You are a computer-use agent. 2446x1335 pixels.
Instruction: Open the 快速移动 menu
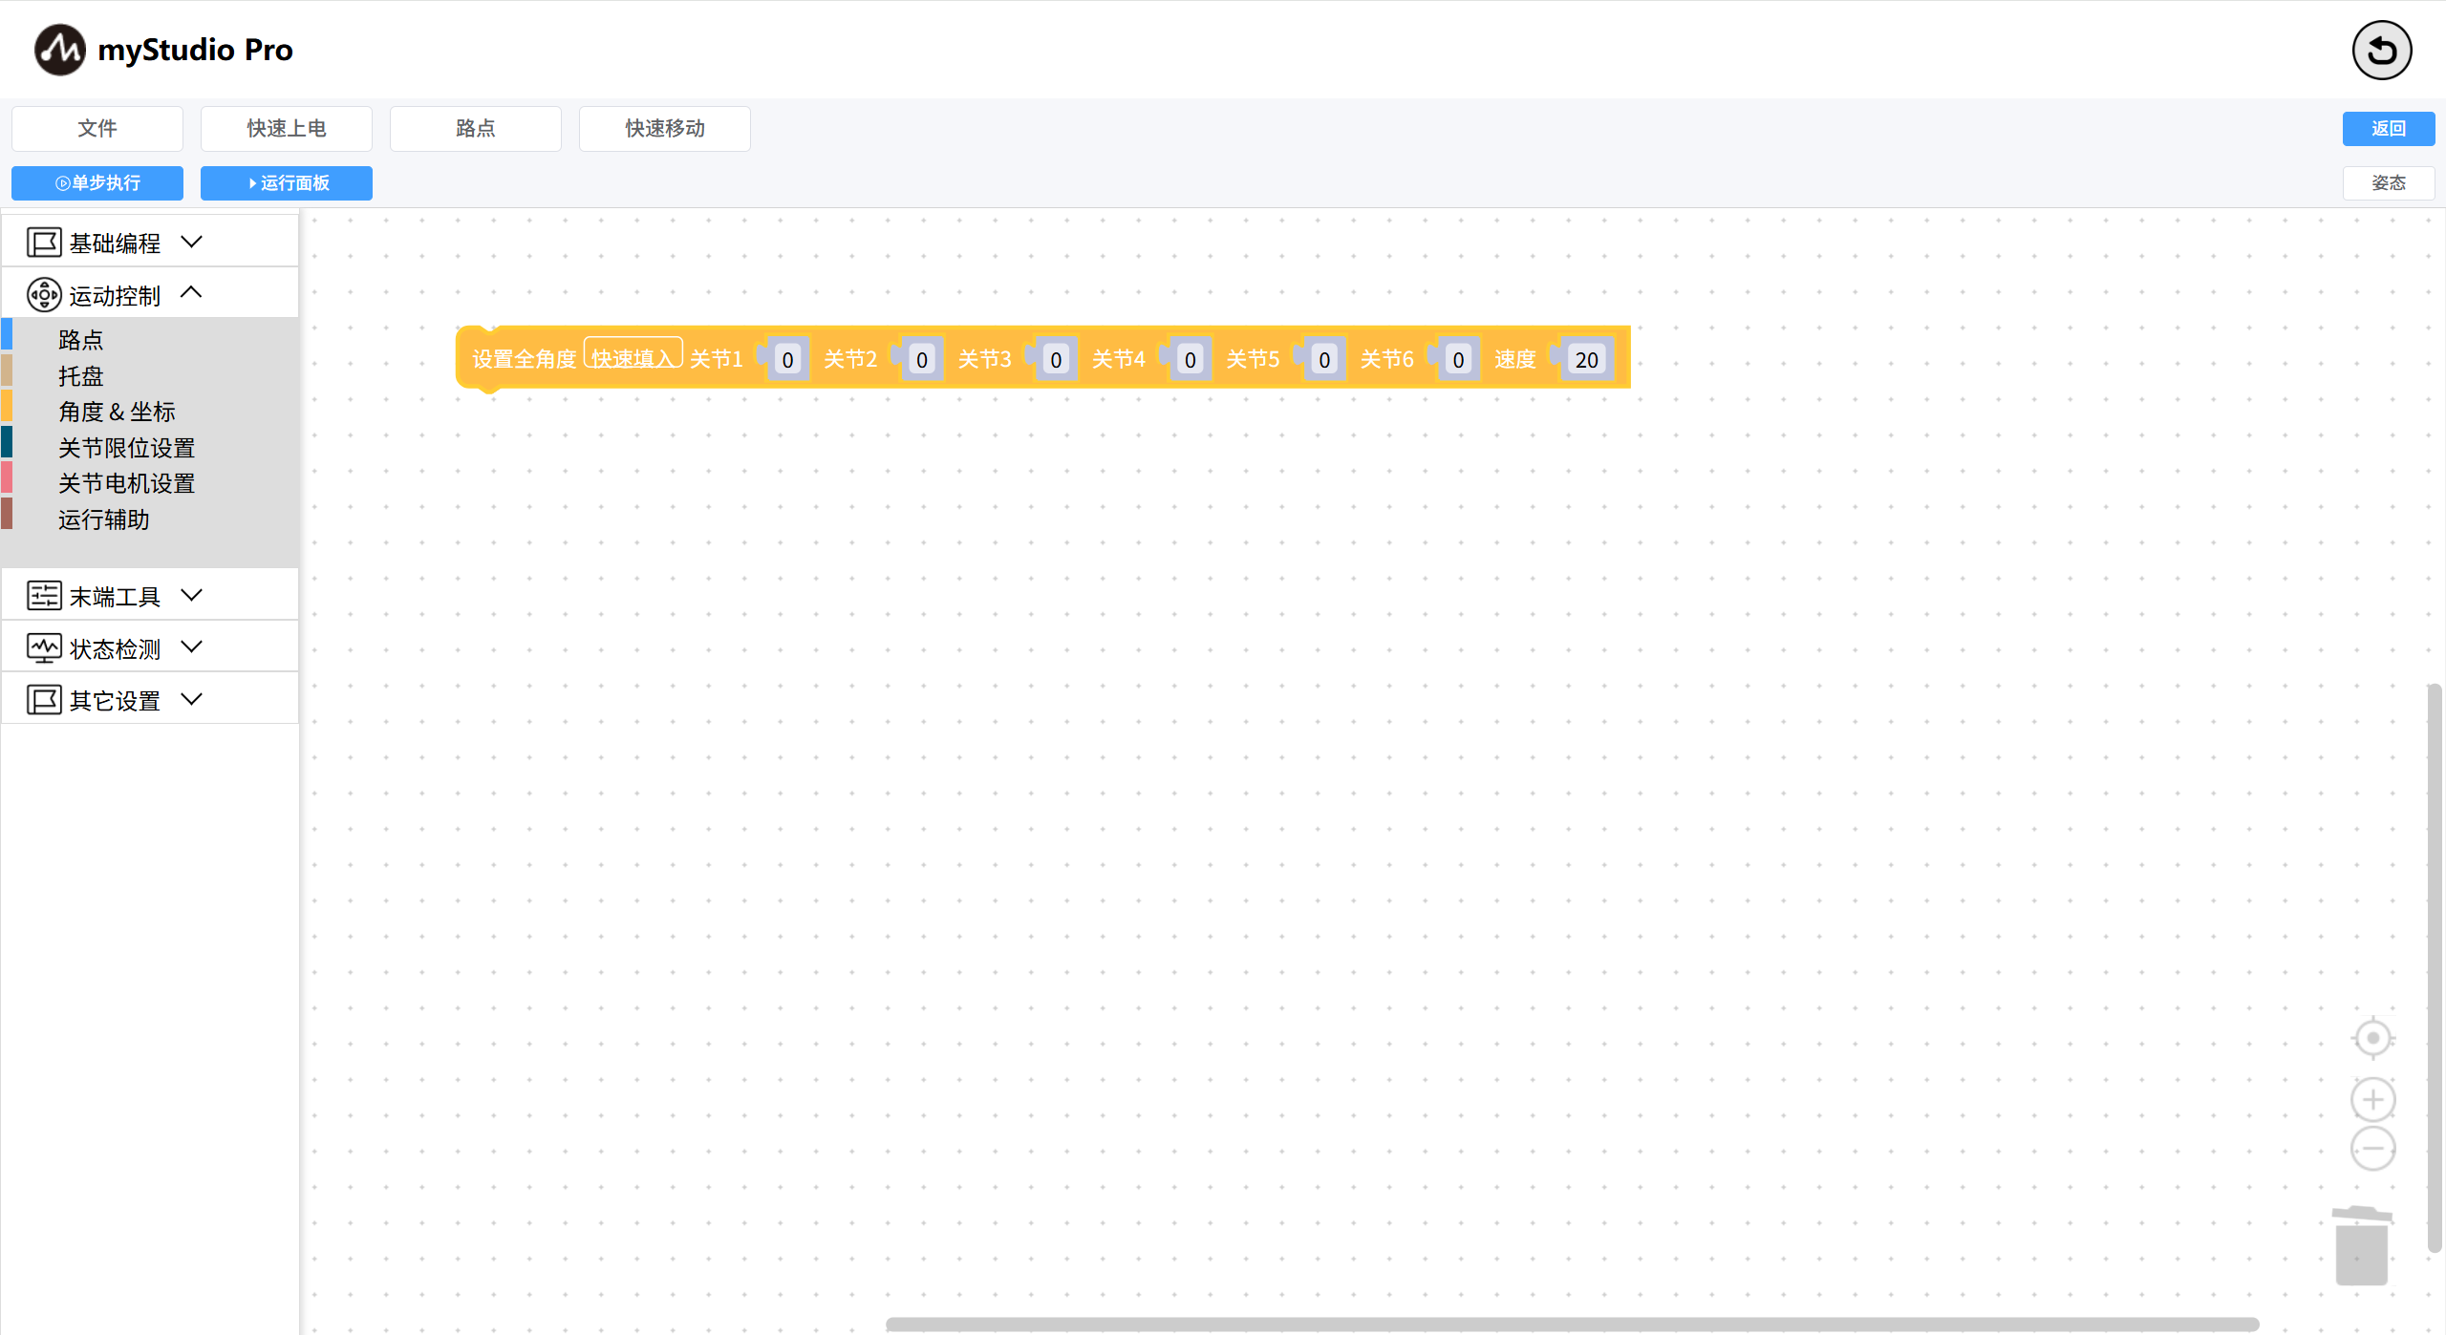pyautogui.click(x=664, y=129)
